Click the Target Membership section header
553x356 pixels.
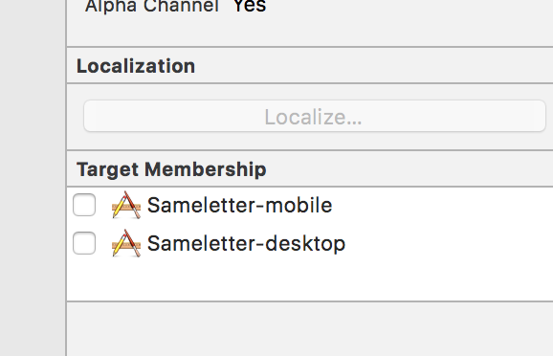[171, 169]
